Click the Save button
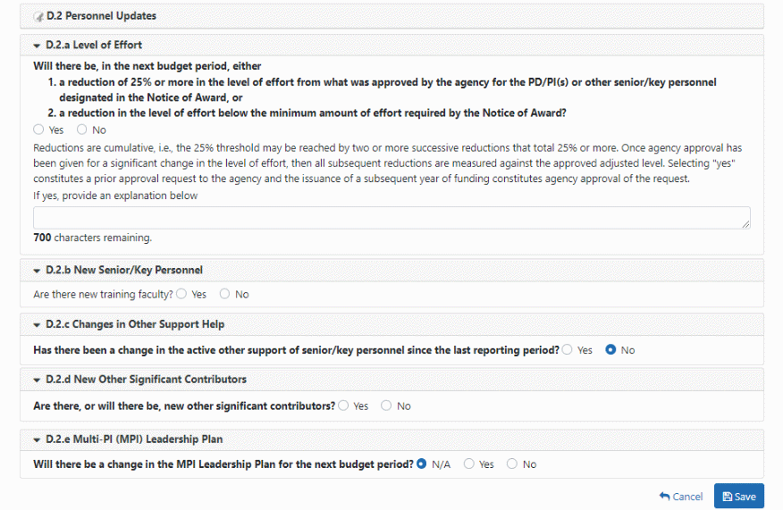 point(739,497)
